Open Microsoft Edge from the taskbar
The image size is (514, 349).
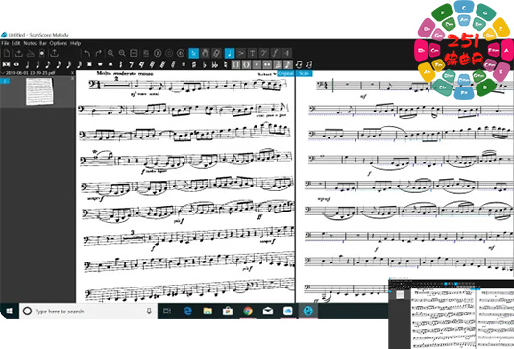click(187, 311)
